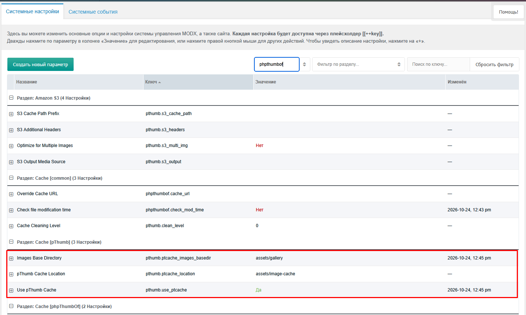This screenshot has height=315, width=526.
Task: Expand the Check file modification time row
Action: [11, 210]
